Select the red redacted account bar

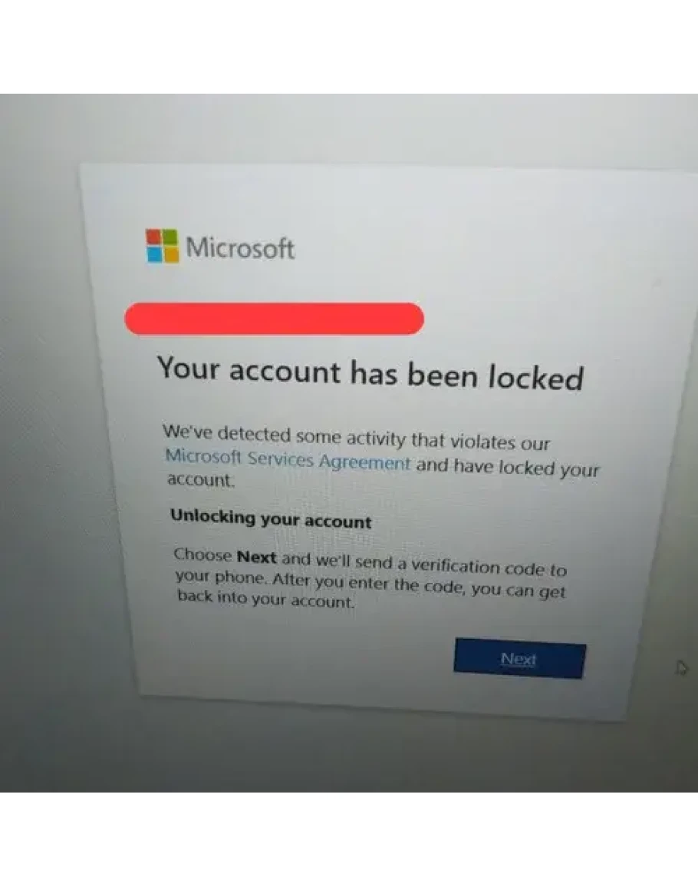[x=274, y=319]
